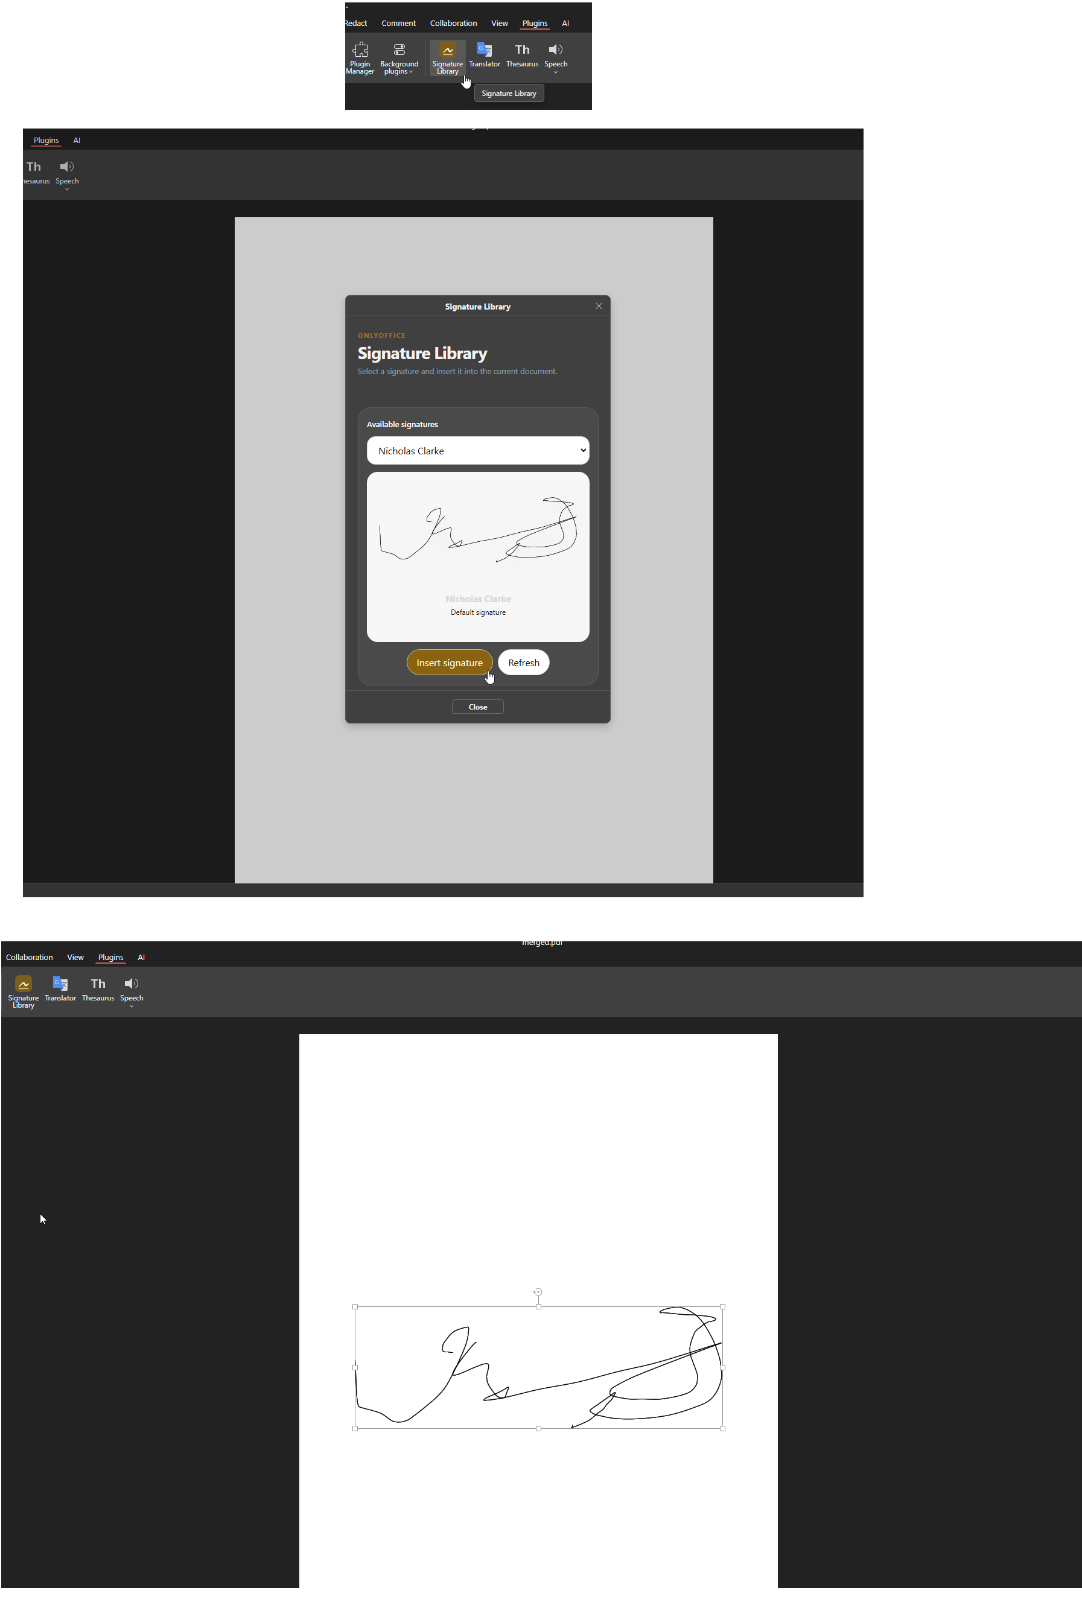Open the Plugin Manager
The image size is (1082, 1599).
tap(359, 58)
